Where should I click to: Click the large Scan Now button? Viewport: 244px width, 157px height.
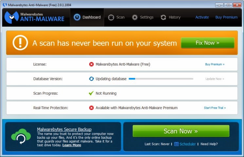(x=181, y=131)
